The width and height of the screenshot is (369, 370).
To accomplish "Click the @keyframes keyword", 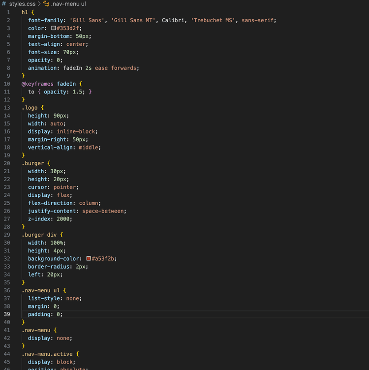I will (x=37, y=84).
